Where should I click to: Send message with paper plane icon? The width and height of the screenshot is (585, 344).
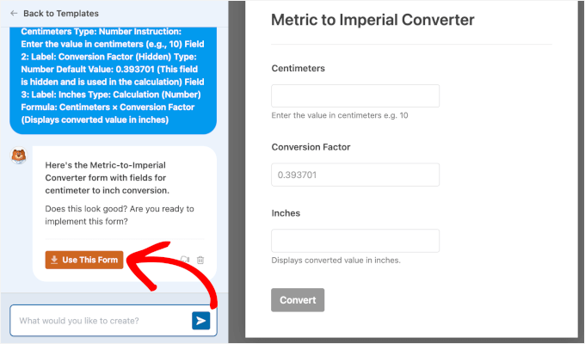(200, 321)
